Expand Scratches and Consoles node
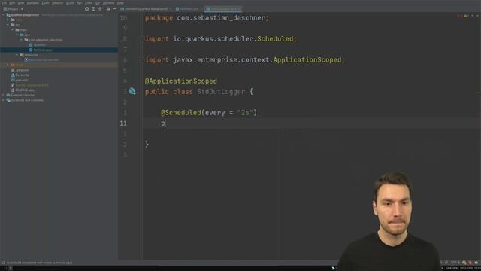The height and width of the screenshot is (271, 481). [3, 100]
